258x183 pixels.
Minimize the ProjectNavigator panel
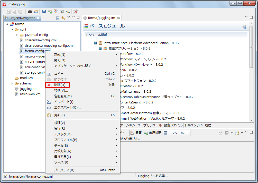click(x=73, y=17)
